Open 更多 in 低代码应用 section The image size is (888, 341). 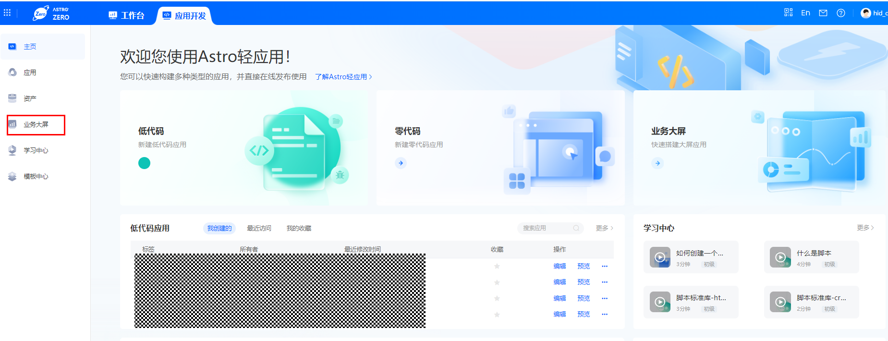point(604,228)
